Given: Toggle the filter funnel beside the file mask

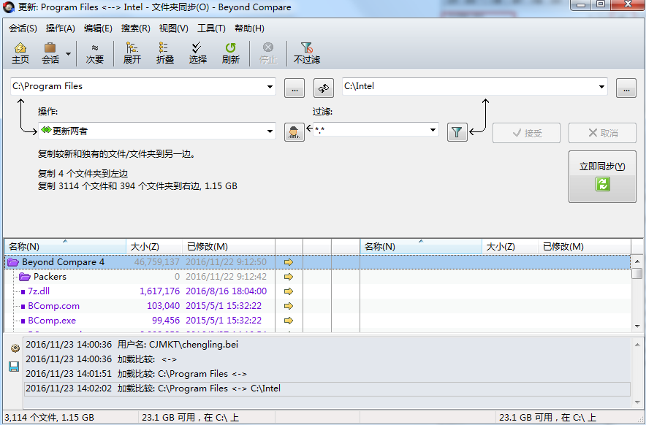Looking at the screenshot, I should click(x=457, y=132).
